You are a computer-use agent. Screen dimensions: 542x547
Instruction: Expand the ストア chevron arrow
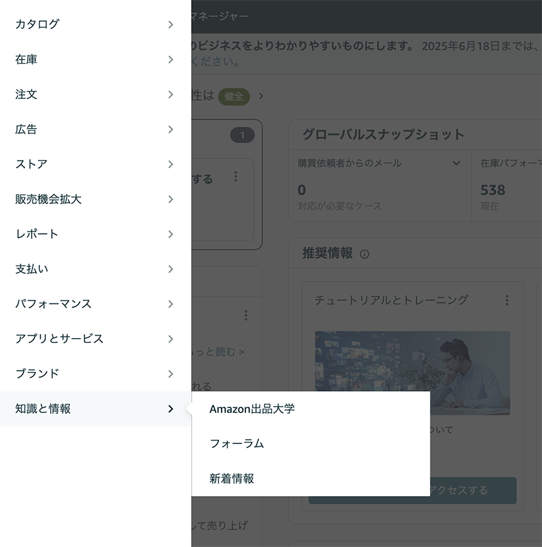[171, 164]
